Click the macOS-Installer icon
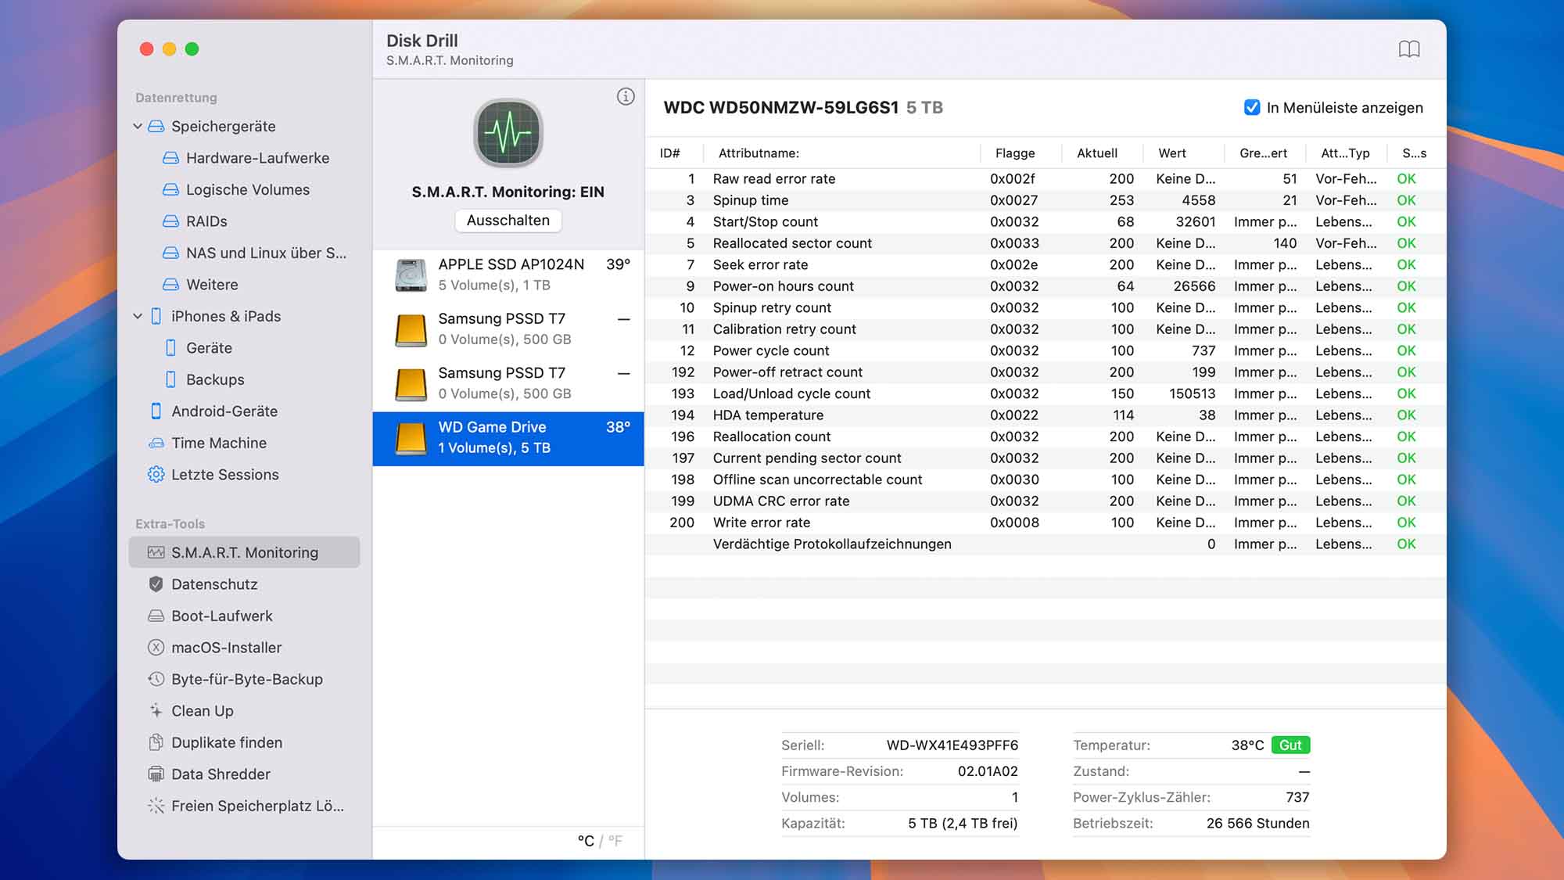 click(x=156, y=648)
